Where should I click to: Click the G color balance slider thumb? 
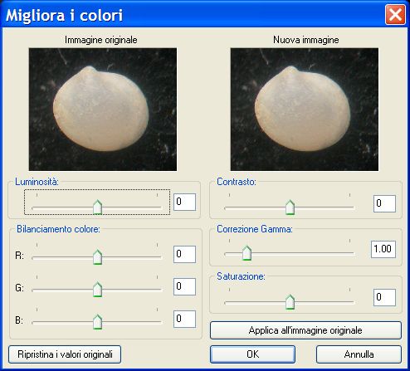point(97,290)
